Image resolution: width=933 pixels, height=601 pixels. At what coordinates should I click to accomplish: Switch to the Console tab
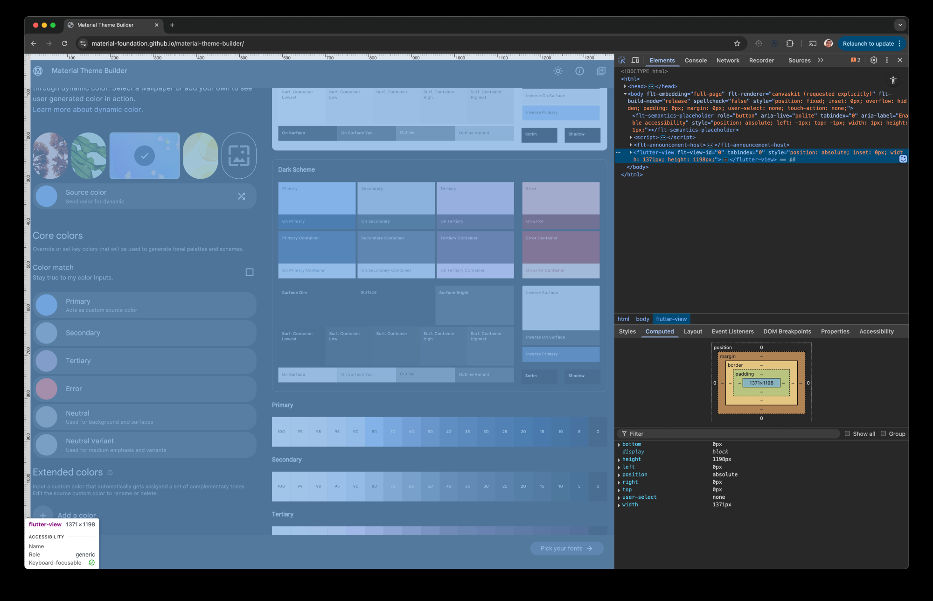(696, 60)
